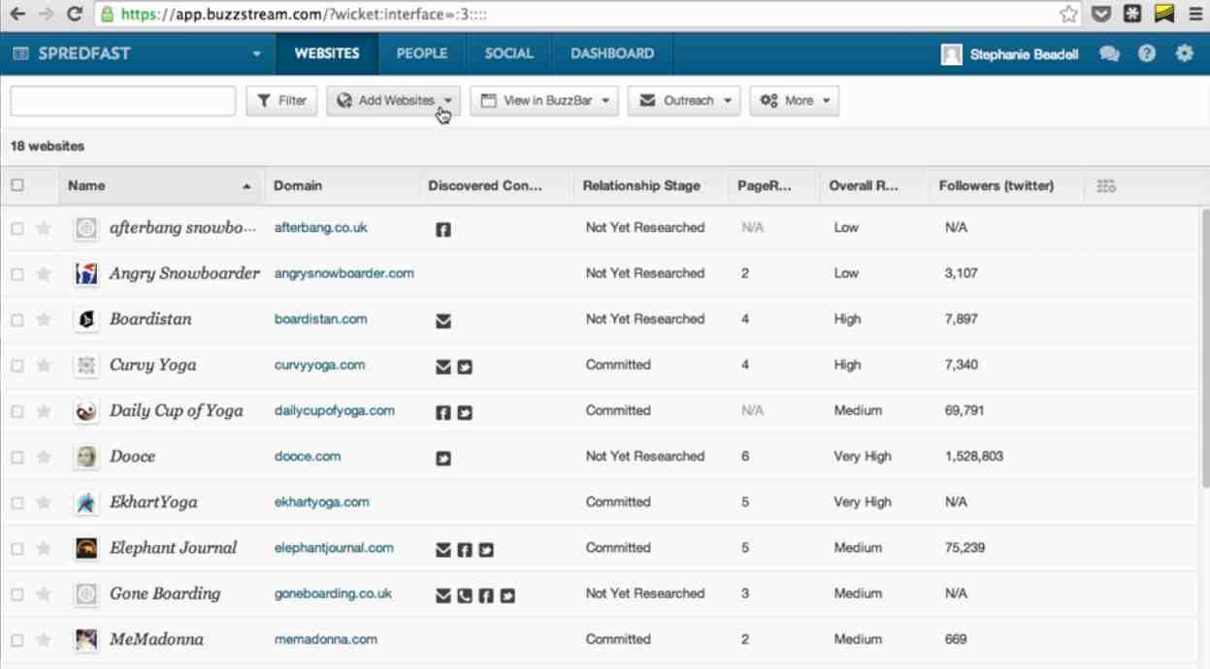Check the Daily Cup of Yoga row checkbox
Viewport: 1210px width, 669px height.
(x=17, y=411)
